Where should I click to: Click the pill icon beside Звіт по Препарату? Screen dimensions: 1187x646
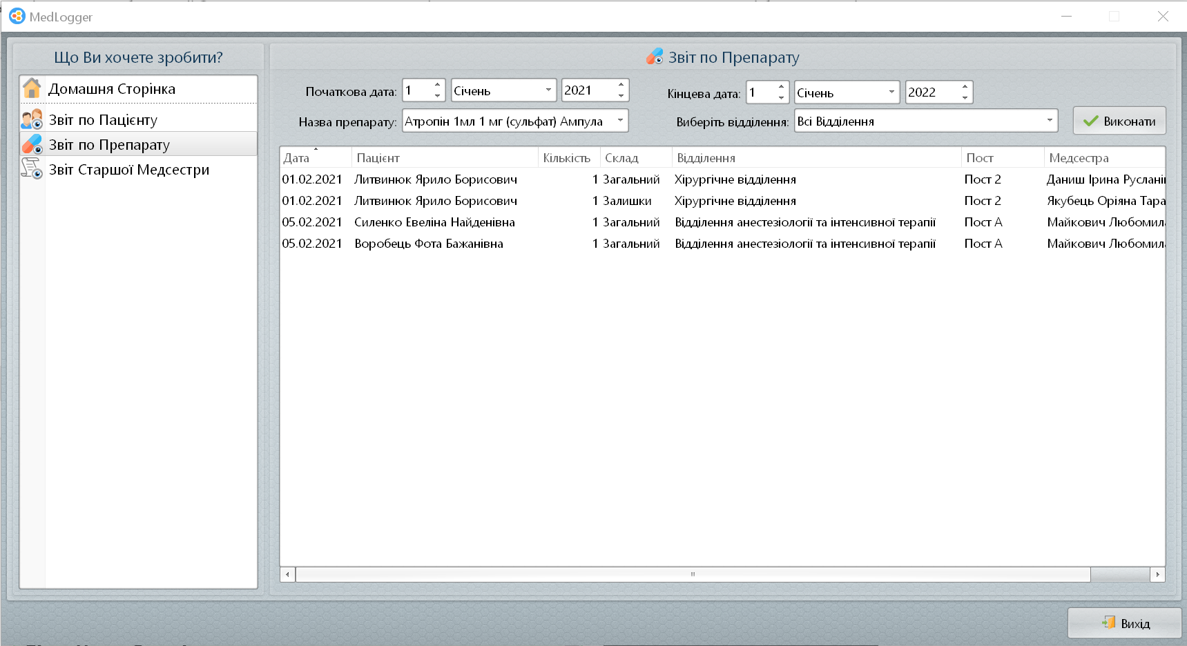point(32,145)
